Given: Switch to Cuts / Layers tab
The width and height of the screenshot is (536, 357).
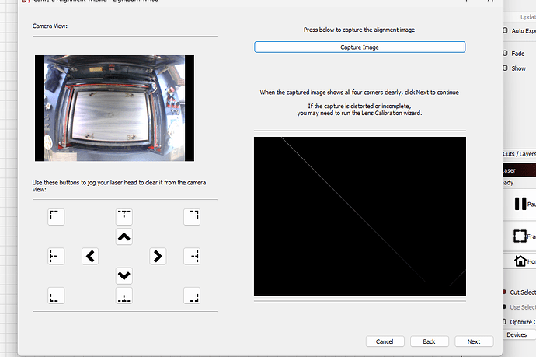Looking at the screenshot, I should tap(519, 154).
